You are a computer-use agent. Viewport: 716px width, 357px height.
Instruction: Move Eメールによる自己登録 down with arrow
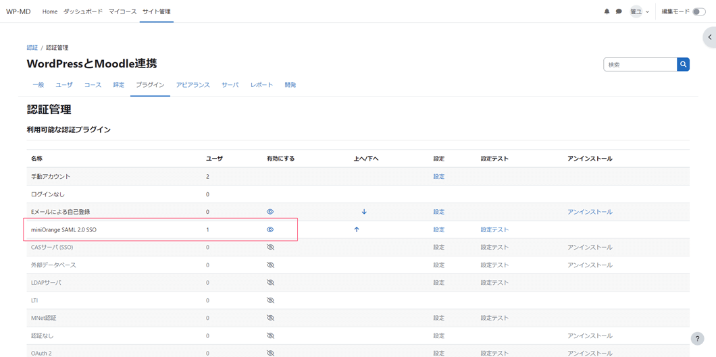coord(364,211)
